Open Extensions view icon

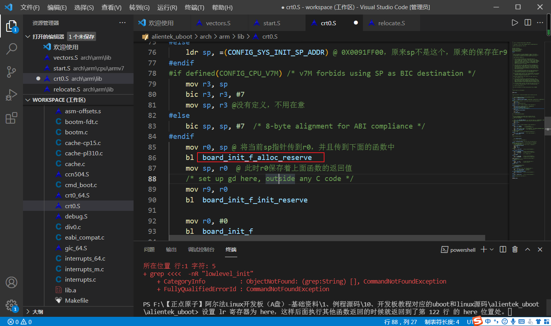tap(11, 117)
